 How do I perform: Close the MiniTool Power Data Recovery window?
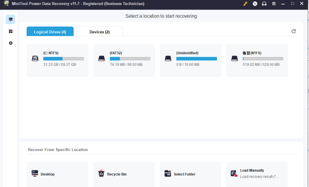point(302,4)
